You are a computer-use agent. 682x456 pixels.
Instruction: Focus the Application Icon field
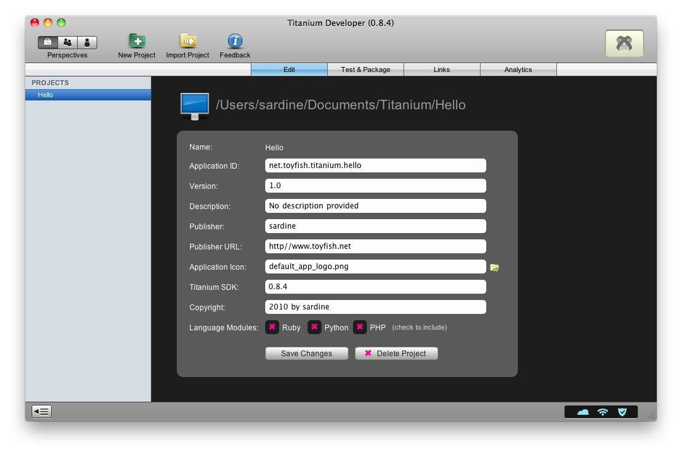pyautogui.click(x=375, y=267)
